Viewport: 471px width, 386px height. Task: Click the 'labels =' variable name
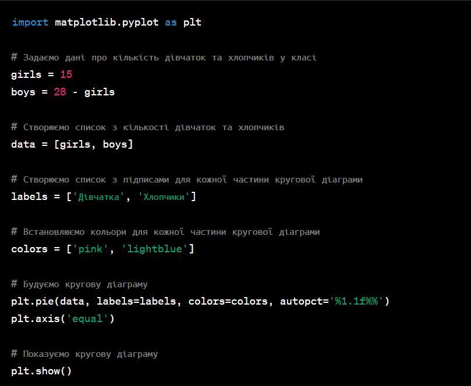[29, 196]
